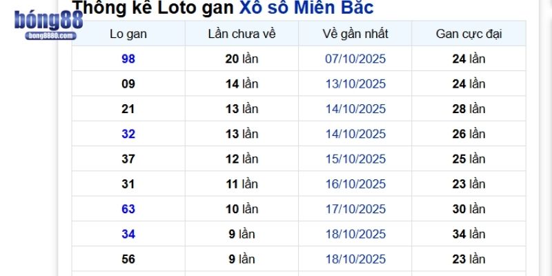Open the 07/10/2025 result date
The image size is (552, 276).
pyautogui.click(x=355, y=59)
